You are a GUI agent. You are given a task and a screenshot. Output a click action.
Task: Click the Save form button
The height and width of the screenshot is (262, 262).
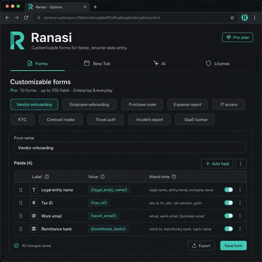click(x=233, y=245)
